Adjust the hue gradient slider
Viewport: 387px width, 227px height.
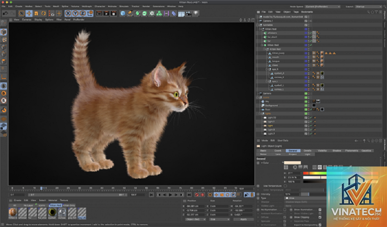point(315,173)
